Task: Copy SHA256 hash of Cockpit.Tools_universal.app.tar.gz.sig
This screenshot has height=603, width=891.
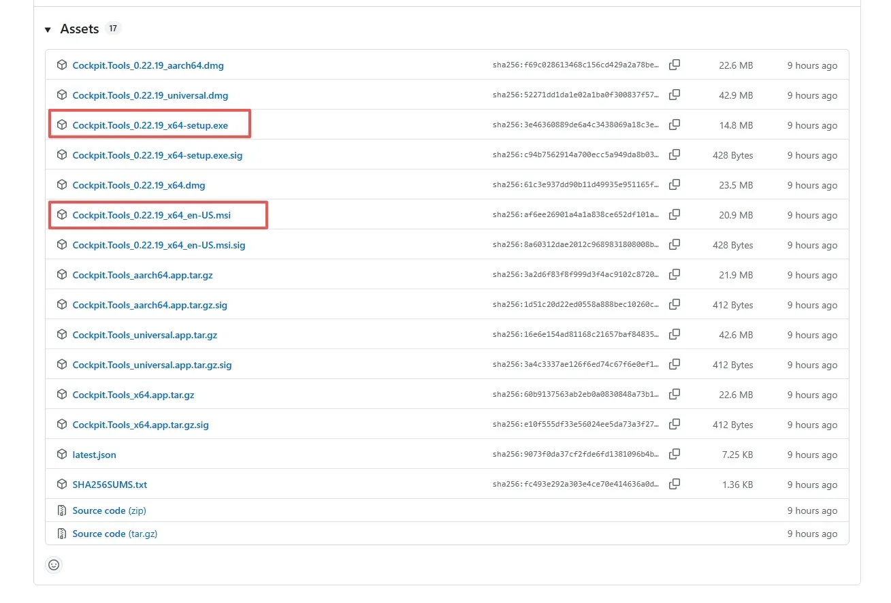Action: [x=675, y=365]
